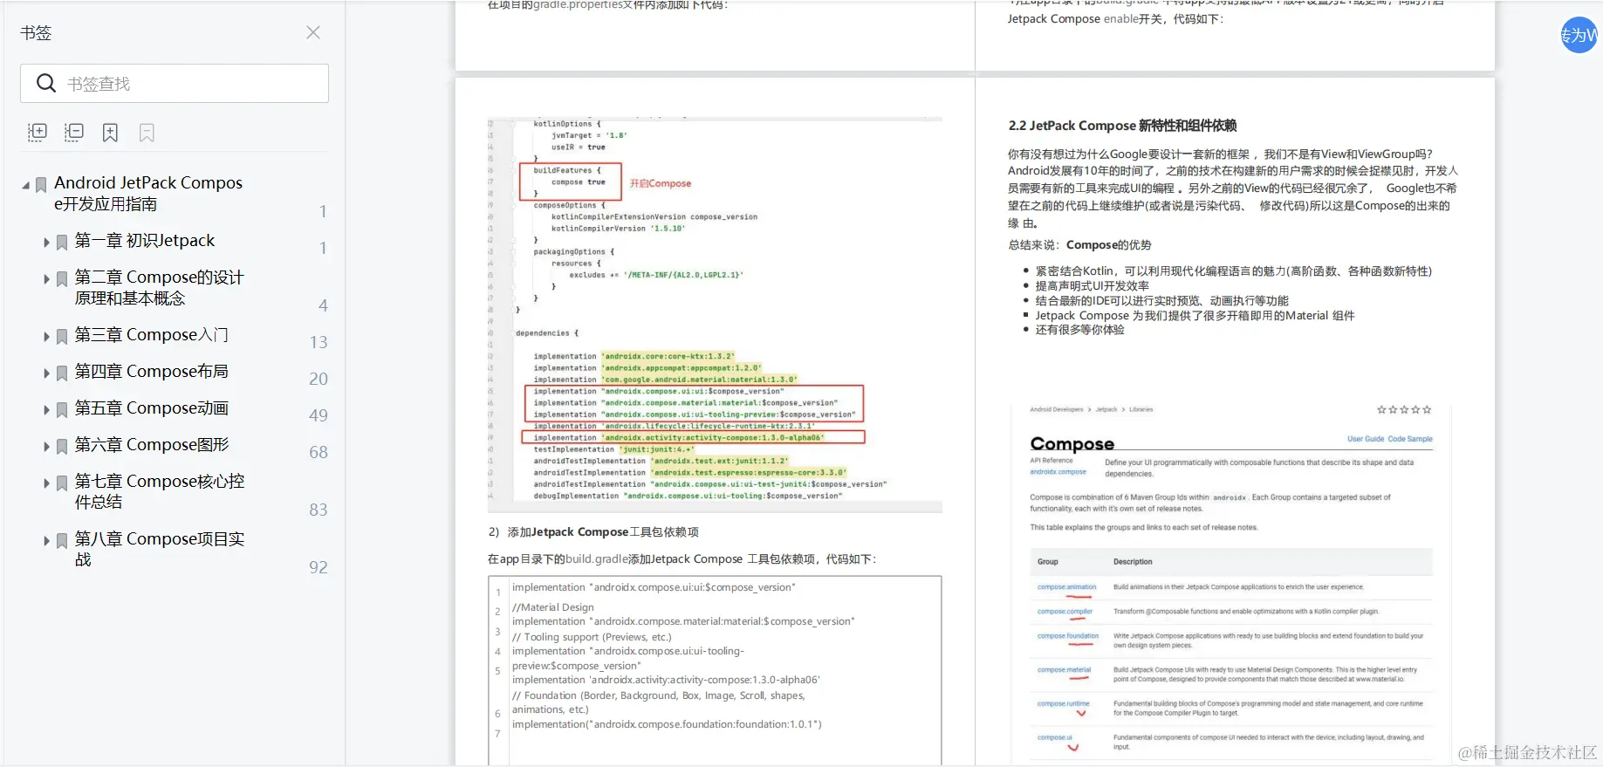Close the 书签 bookmarks panel
The height and width of the screenshot is (767, 1603).
point(313,32)
